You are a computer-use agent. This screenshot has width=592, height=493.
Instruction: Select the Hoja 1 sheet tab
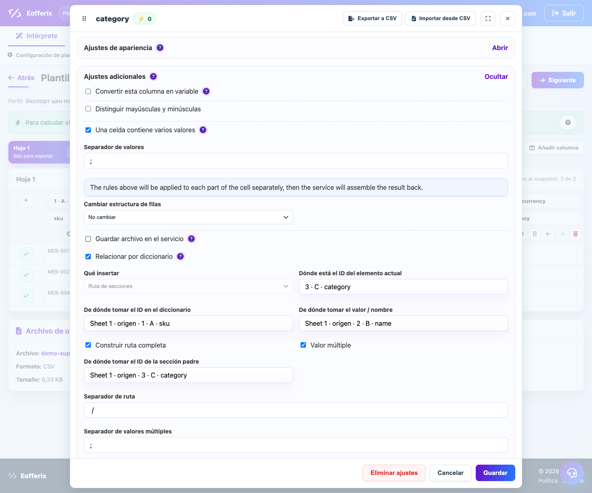(39, 152)
